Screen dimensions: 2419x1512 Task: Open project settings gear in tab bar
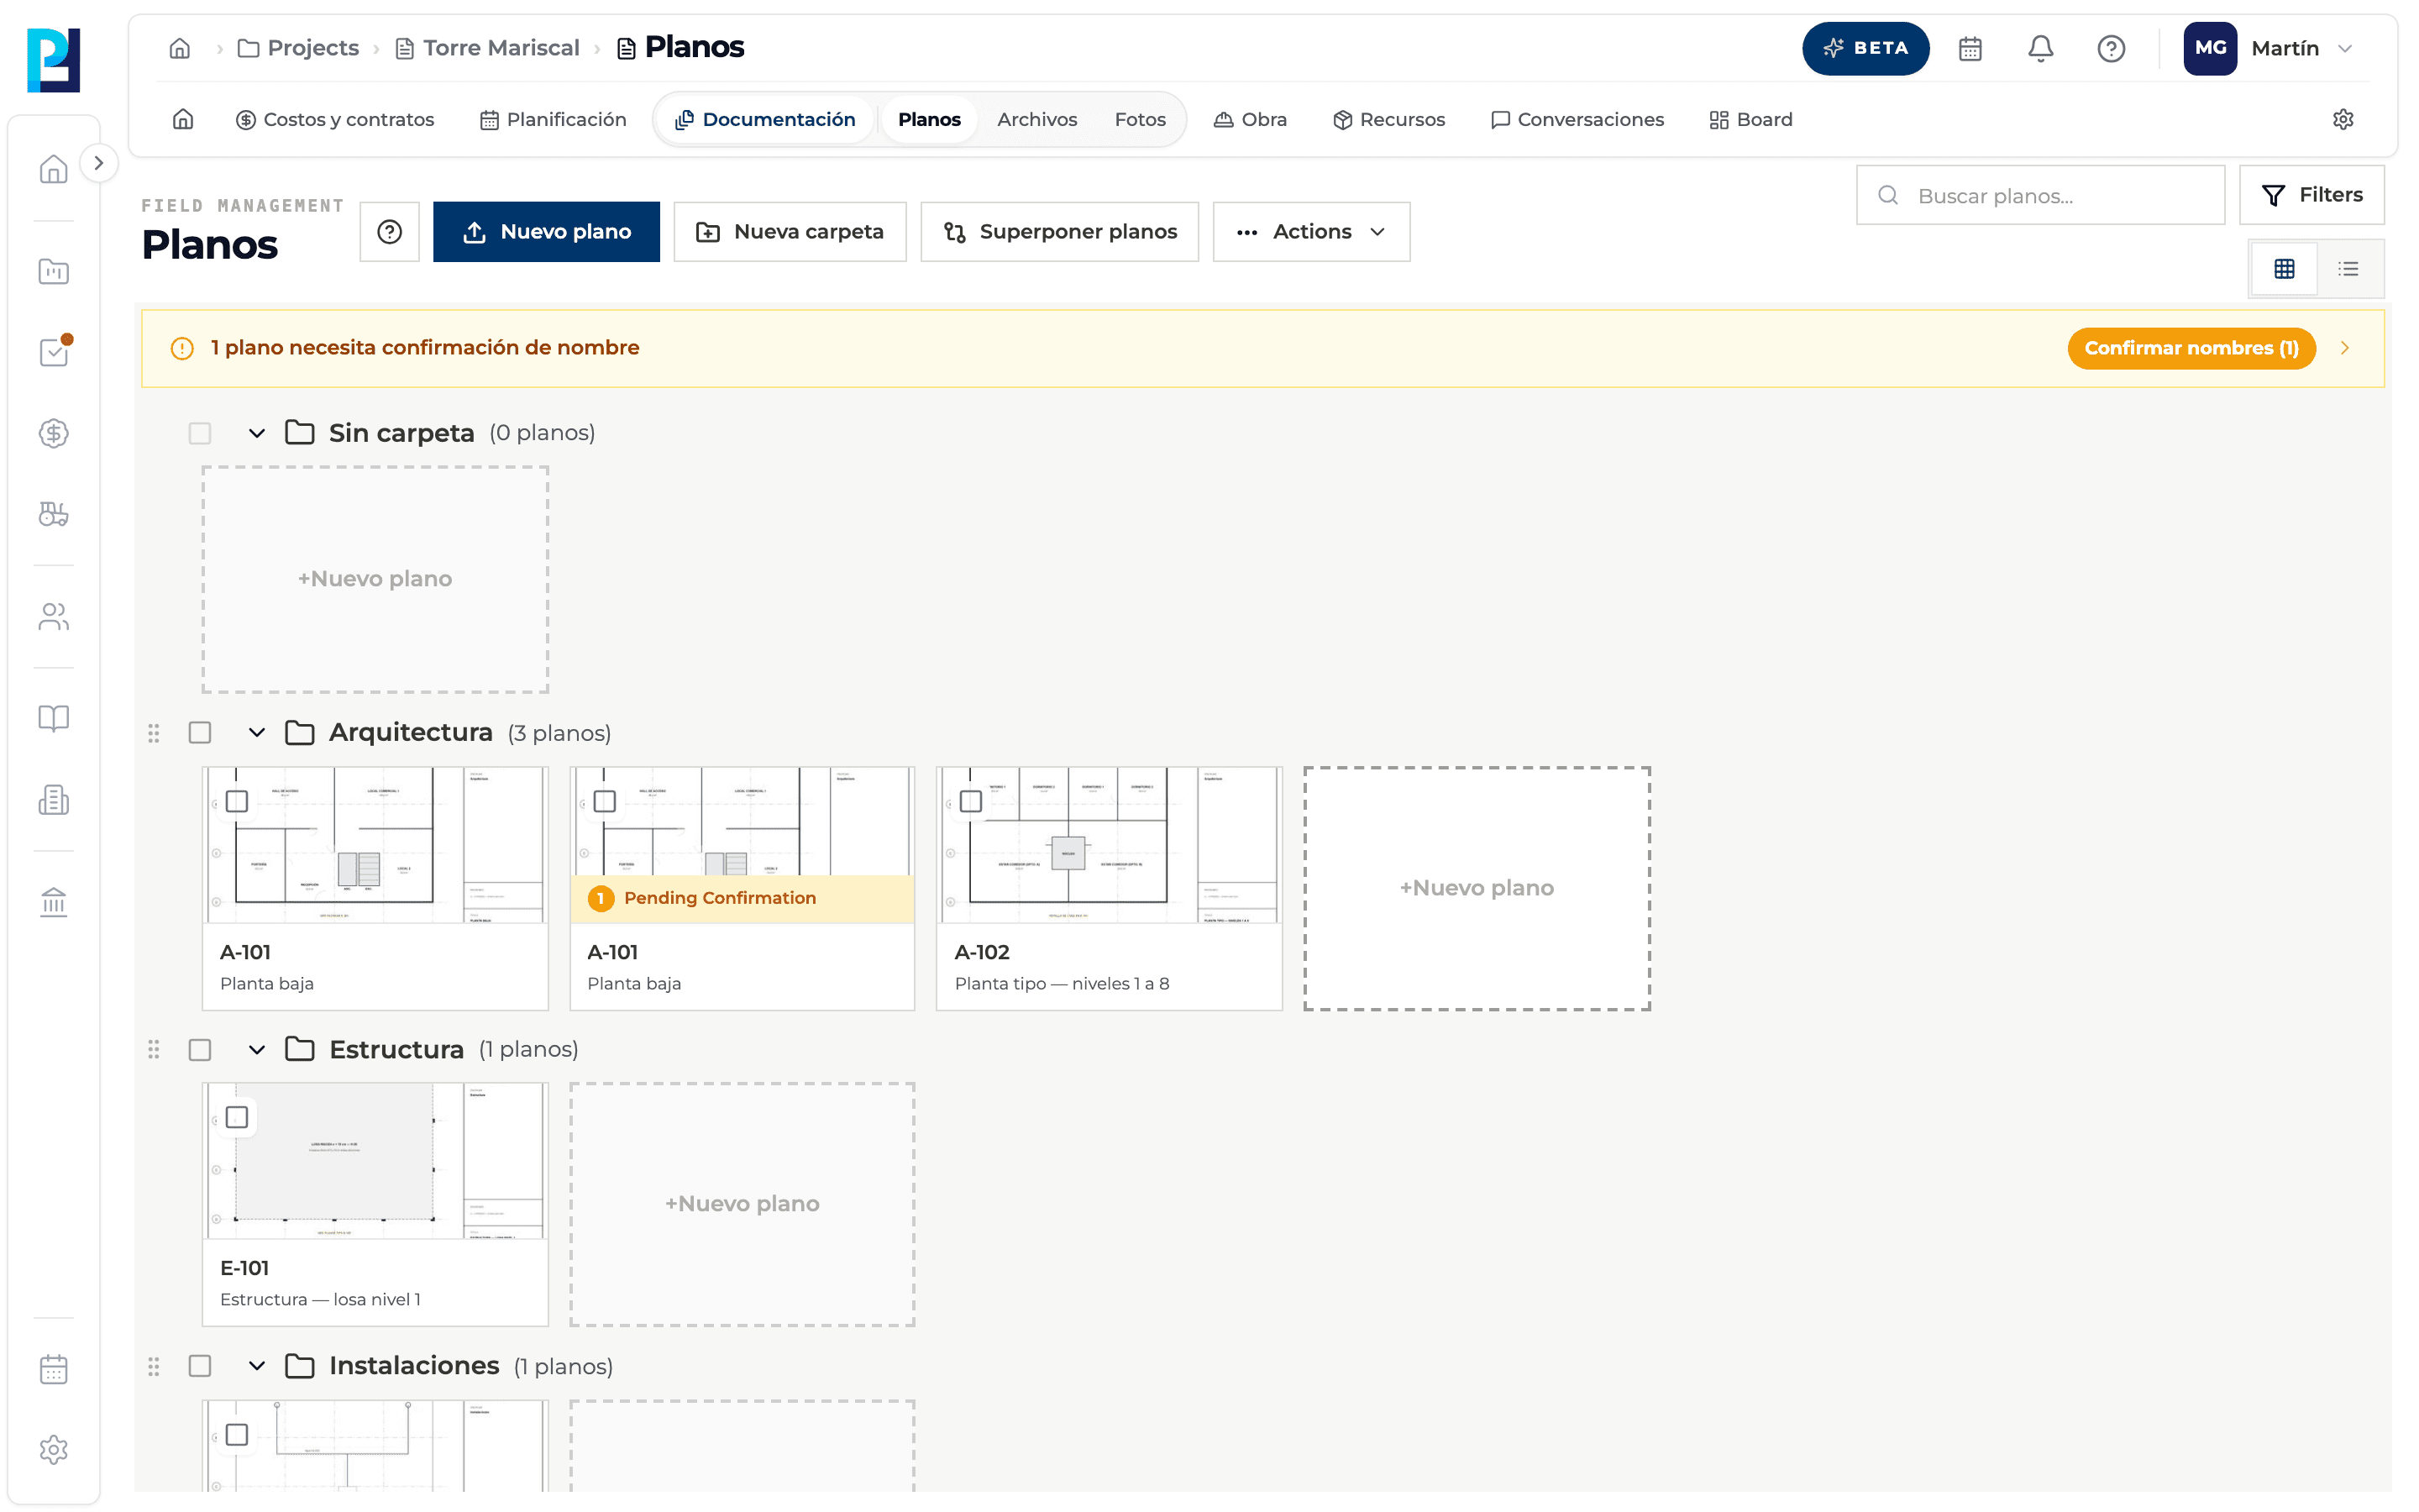(2342, 120)
